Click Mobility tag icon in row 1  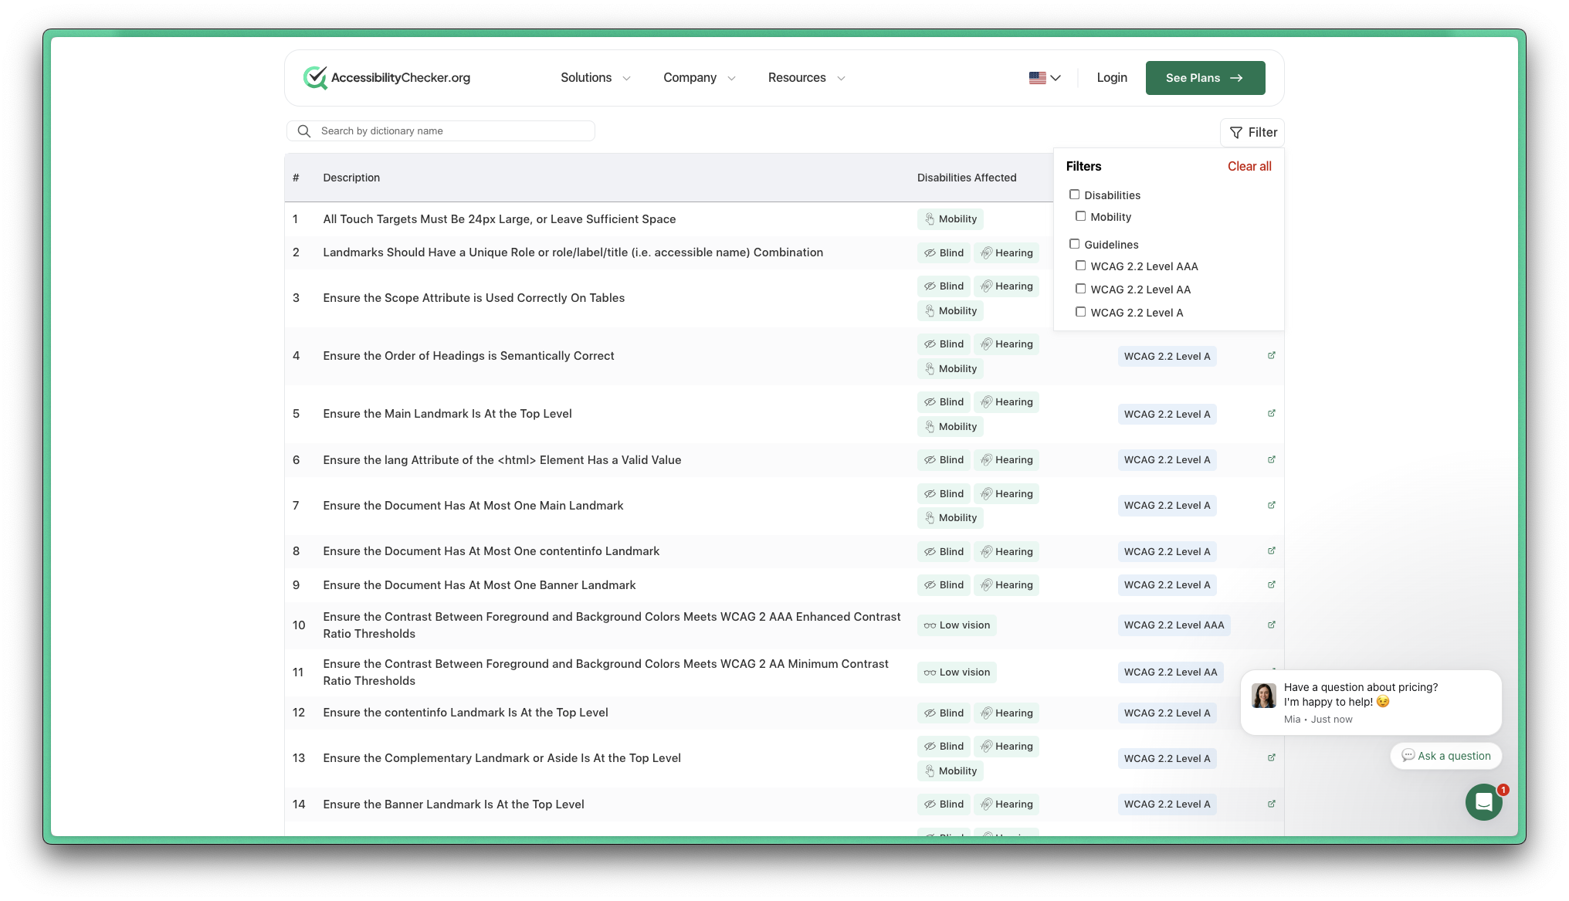930,219
